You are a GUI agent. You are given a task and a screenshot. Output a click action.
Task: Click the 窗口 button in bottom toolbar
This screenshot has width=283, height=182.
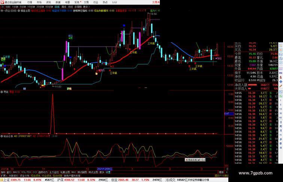pyautogui.click(x=9, y=172)
